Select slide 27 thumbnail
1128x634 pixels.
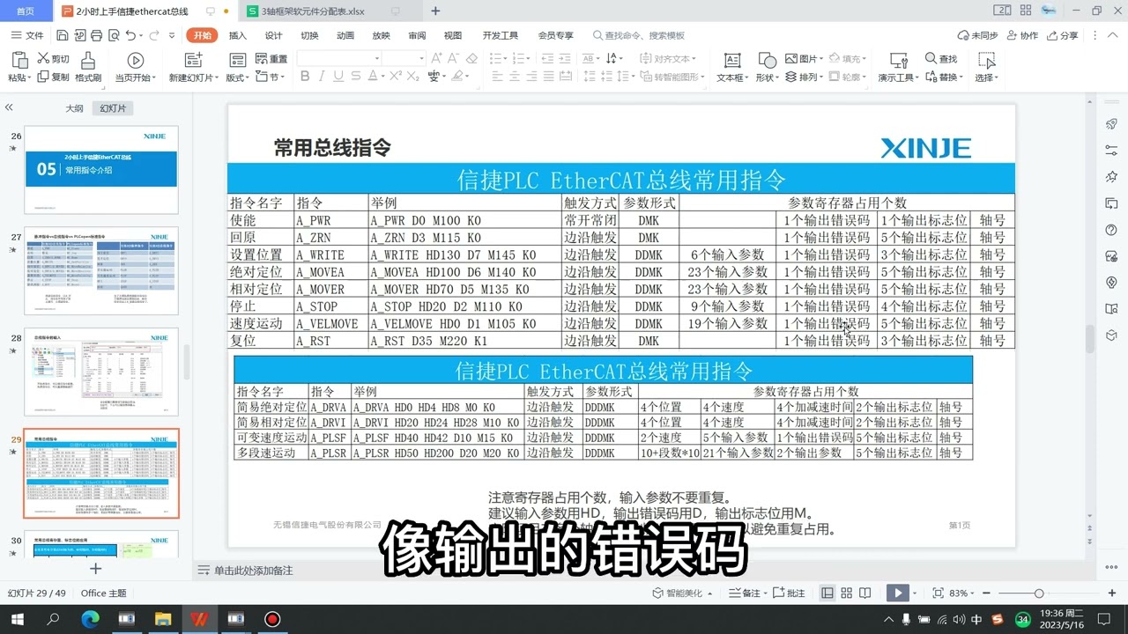point(100,271)
